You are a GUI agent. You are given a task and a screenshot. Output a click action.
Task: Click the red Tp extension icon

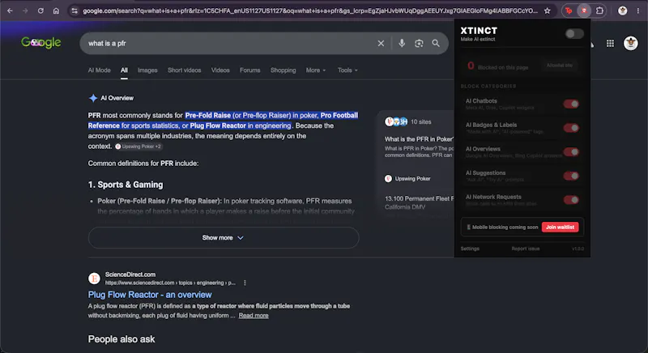pos(569,11)
